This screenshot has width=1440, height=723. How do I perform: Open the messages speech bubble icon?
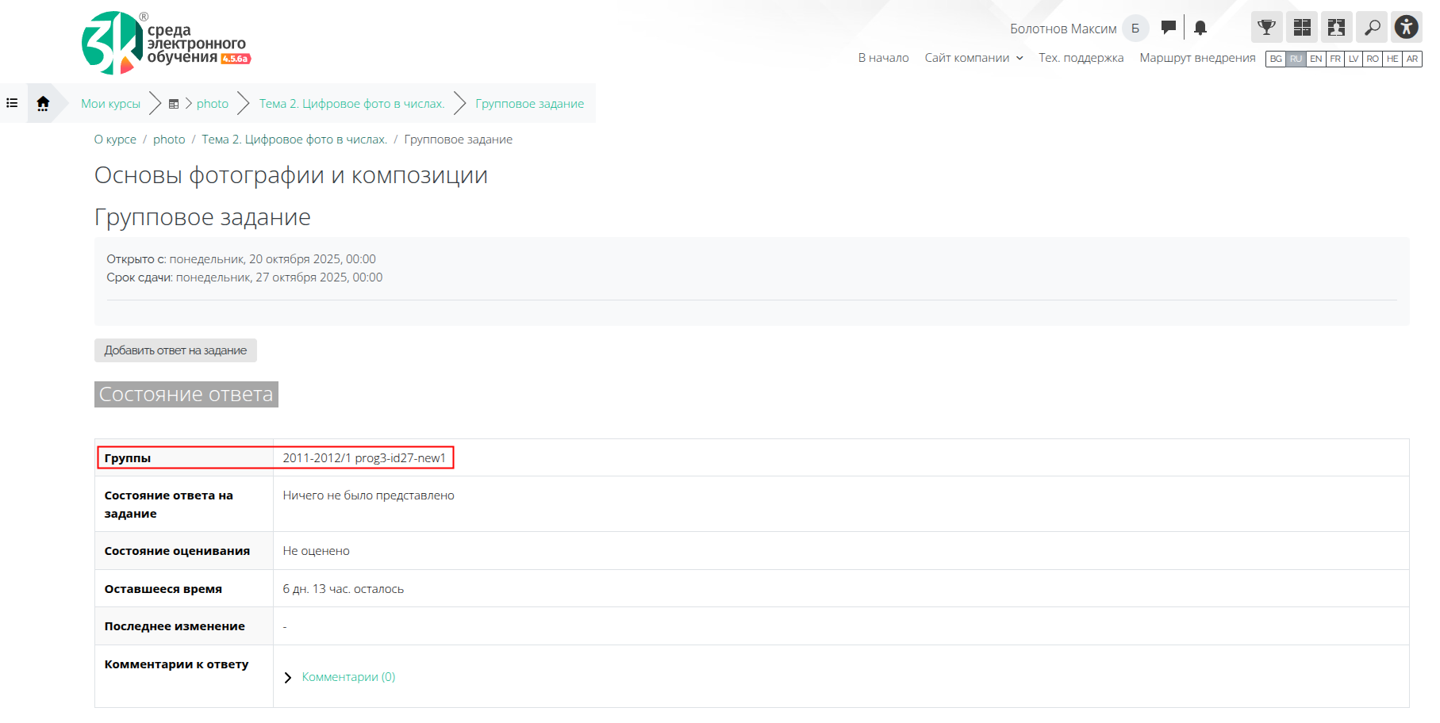tap(1168, 28)
